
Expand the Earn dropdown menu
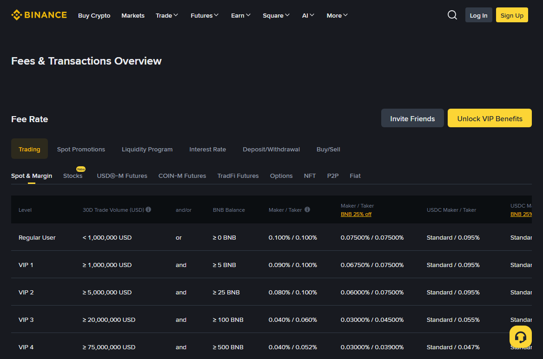[x=241, y=16]
